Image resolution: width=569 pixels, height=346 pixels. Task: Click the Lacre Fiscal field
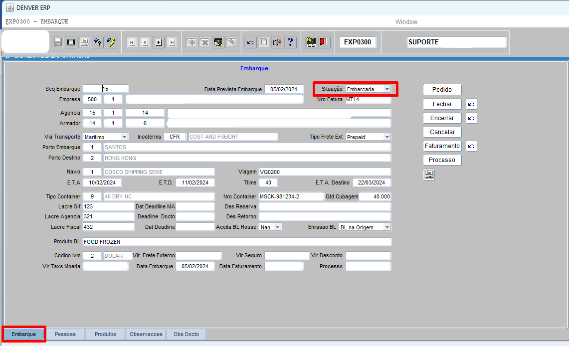point(109,227)
